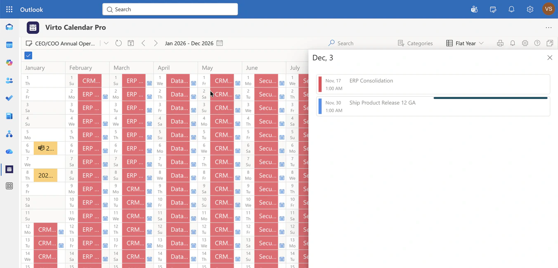Open Virto calendar notifications bell
Screen dimensions: 558x268
point(513,43)
